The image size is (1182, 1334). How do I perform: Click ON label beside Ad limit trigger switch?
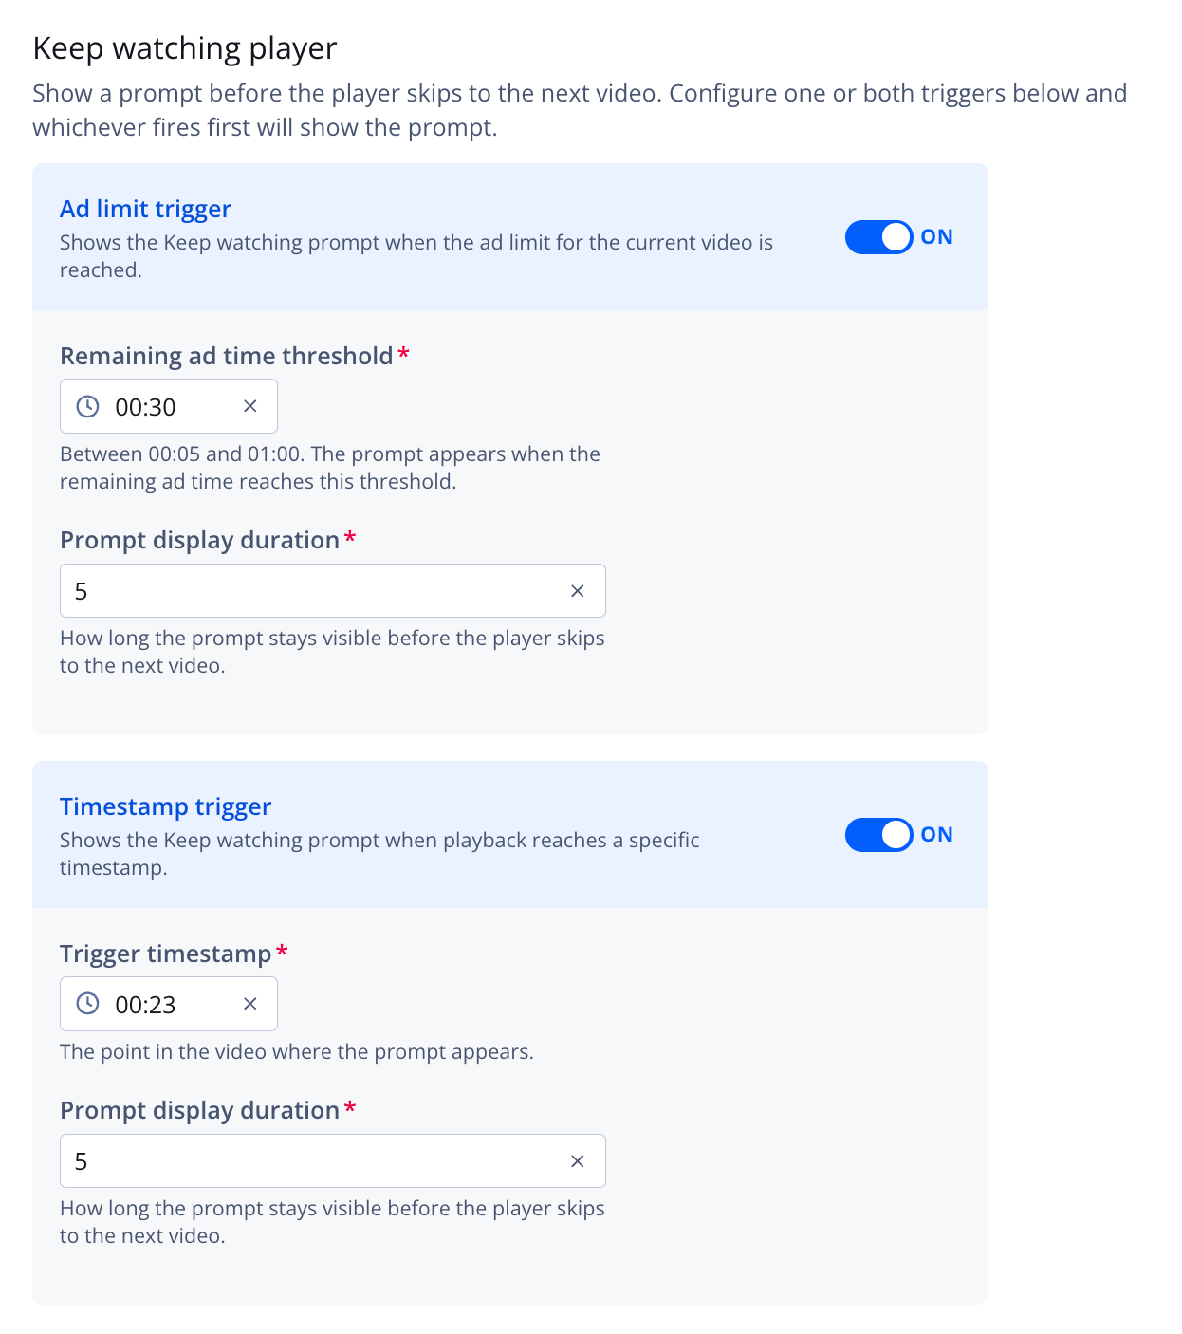pyautogui.click(x=936, y=237)
